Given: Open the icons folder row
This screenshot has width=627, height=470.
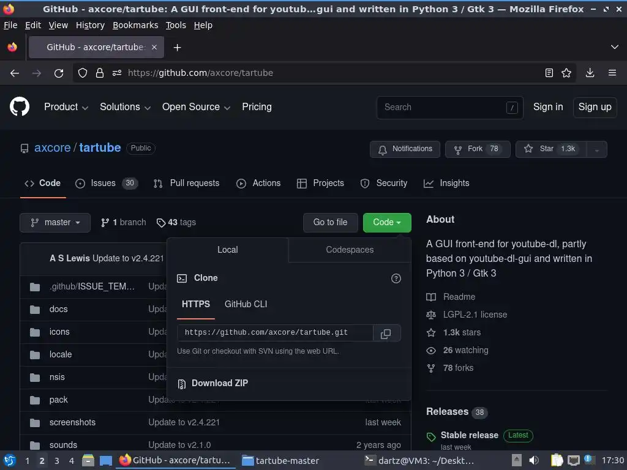Looking at the screenshot, I should pyautogui.click(x=59, y=332).
